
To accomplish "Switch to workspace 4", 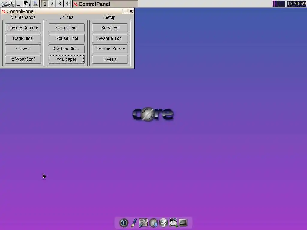I will coord(67,4).
